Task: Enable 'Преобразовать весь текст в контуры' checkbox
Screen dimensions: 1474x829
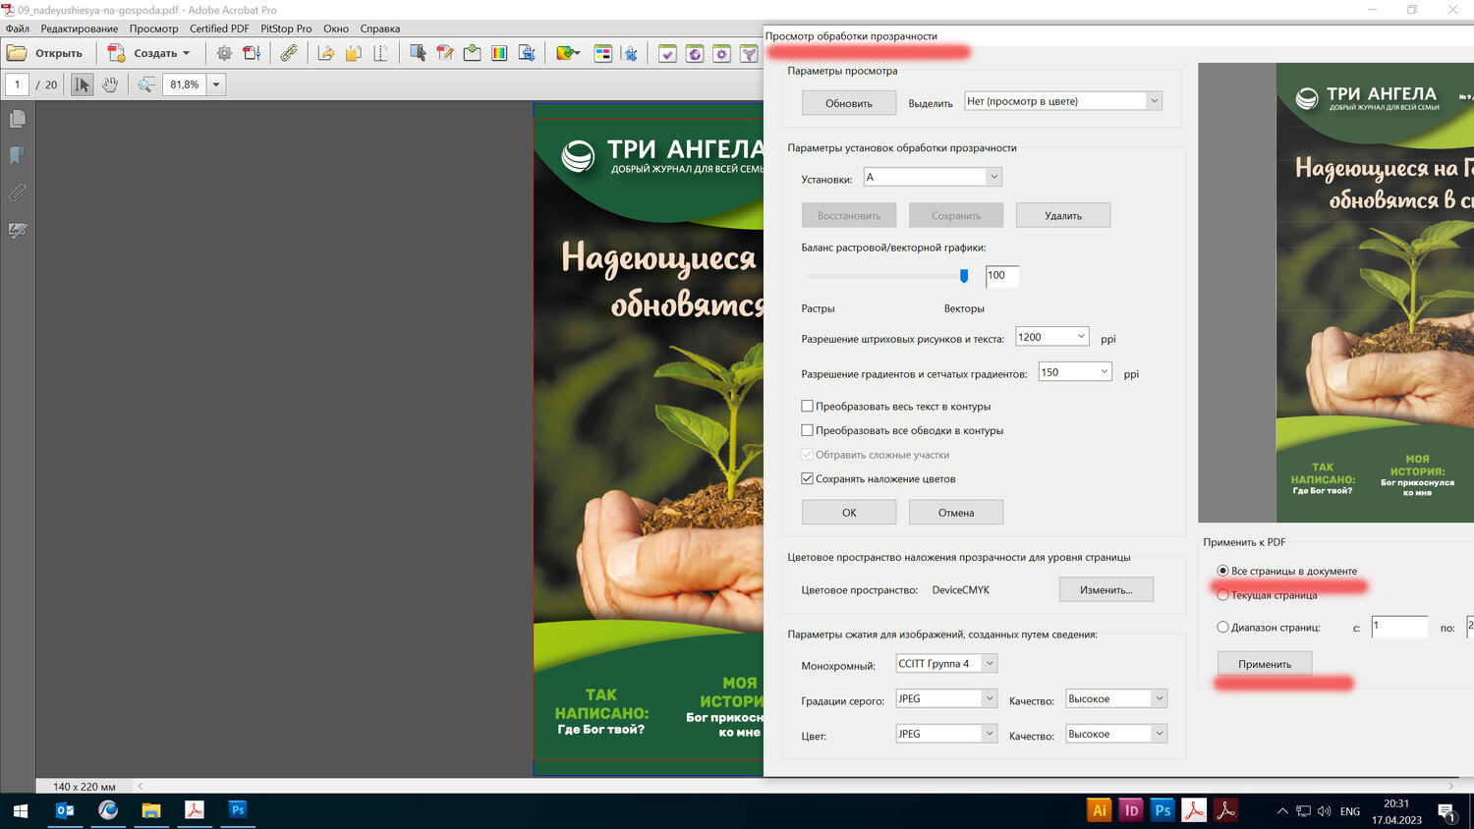Action: click(808, 406)
